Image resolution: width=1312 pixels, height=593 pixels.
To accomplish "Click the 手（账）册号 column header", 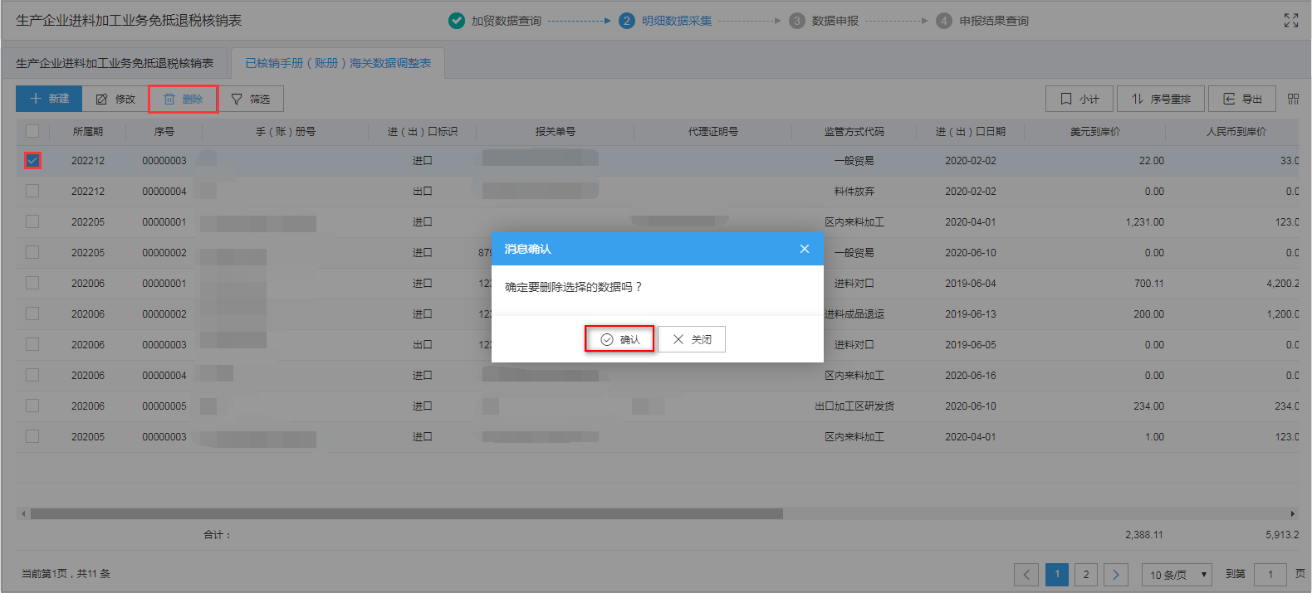I will (x=286, y=131).
